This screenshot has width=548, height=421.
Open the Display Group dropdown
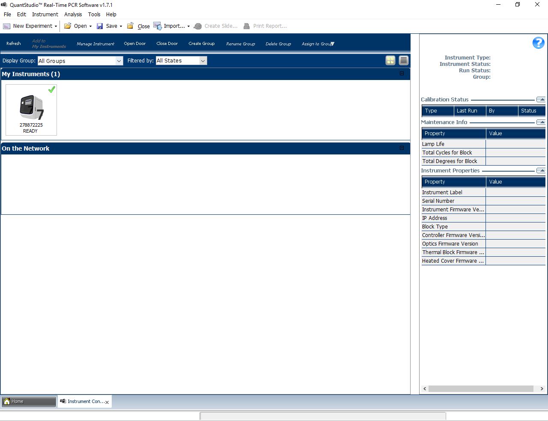pyautogui.click(x=119, y=61)
